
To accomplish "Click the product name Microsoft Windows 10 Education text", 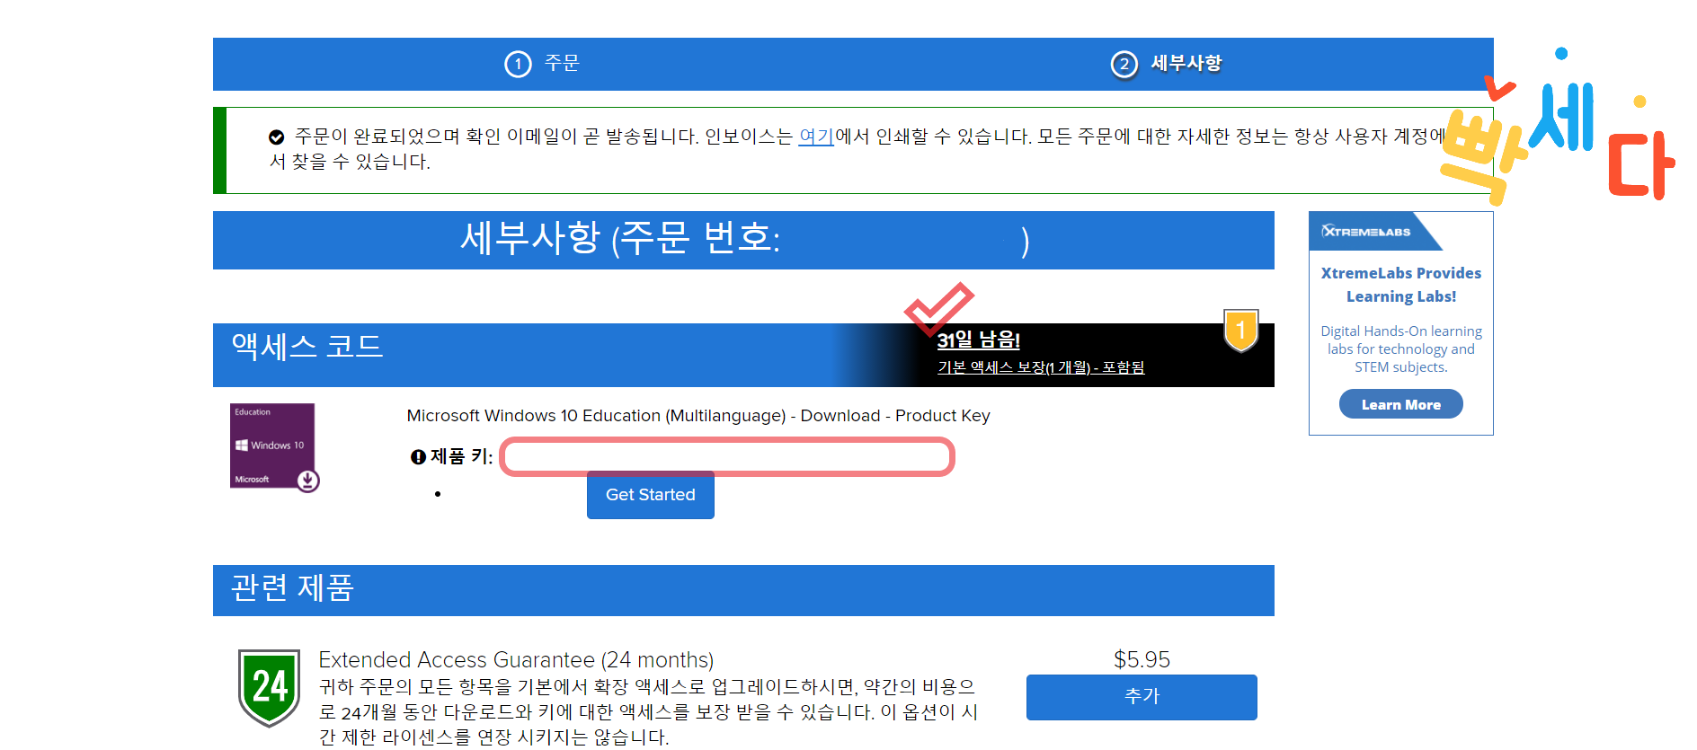I will [x=698, y=416].
